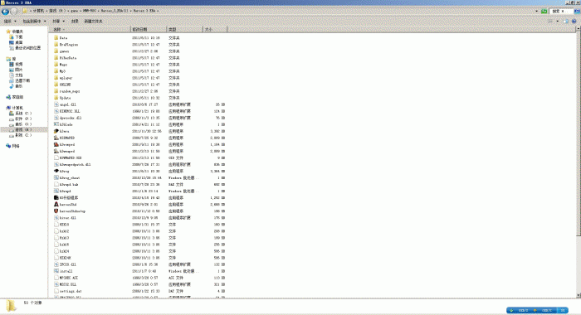Select the h3wog_cheat batch file name

click(x=70, y=177)
